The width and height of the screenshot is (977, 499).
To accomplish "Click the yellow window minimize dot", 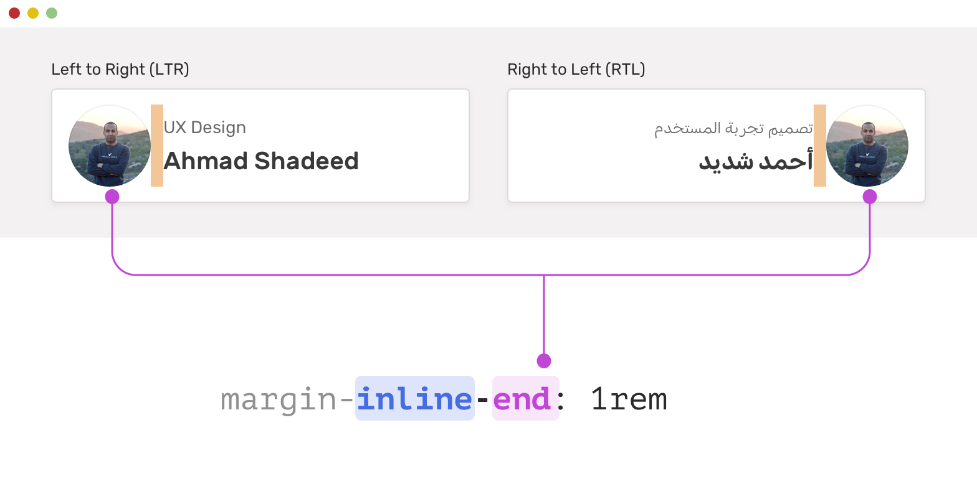I will point(33,13).
